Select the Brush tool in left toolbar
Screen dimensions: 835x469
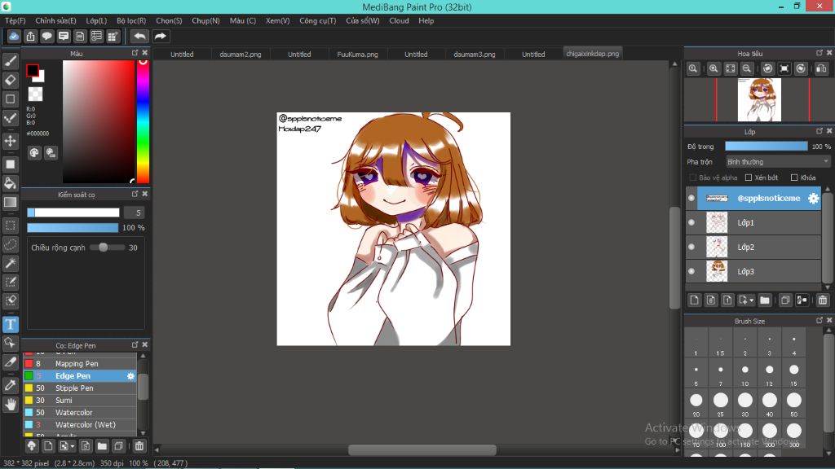pyautogui.click(x=10, y=62)
